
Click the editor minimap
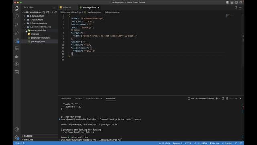coord(230,16)
